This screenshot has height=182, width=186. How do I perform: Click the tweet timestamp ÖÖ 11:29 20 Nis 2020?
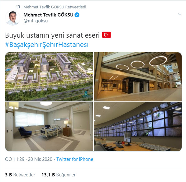[29, 159]
